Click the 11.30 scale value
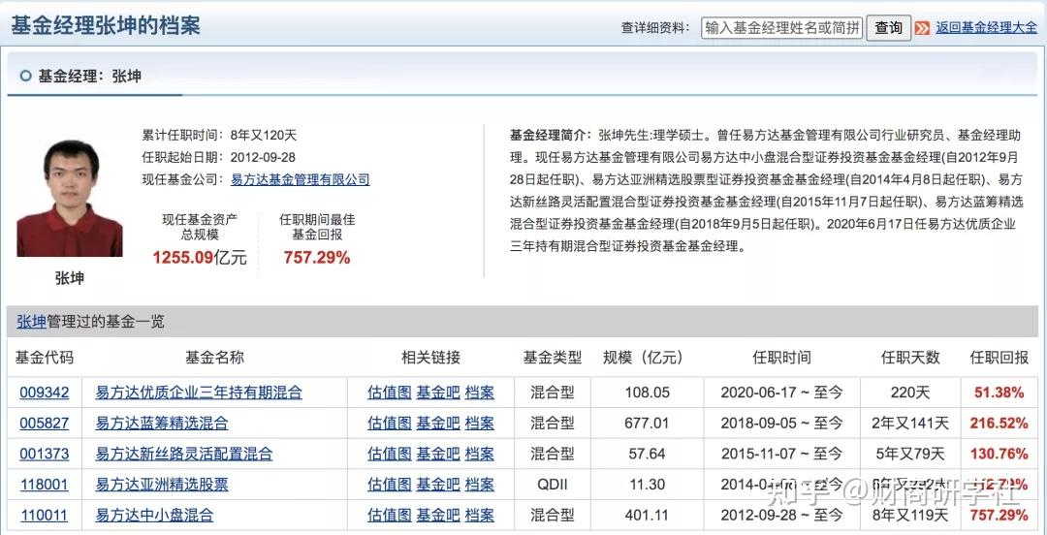Viewport: 1047px width, 535px height. tap(647, 485)
